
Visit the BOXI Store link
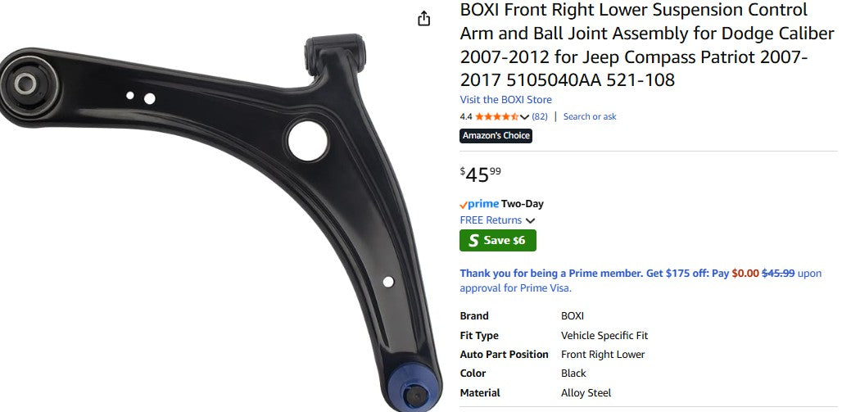[x=506, y=99]
